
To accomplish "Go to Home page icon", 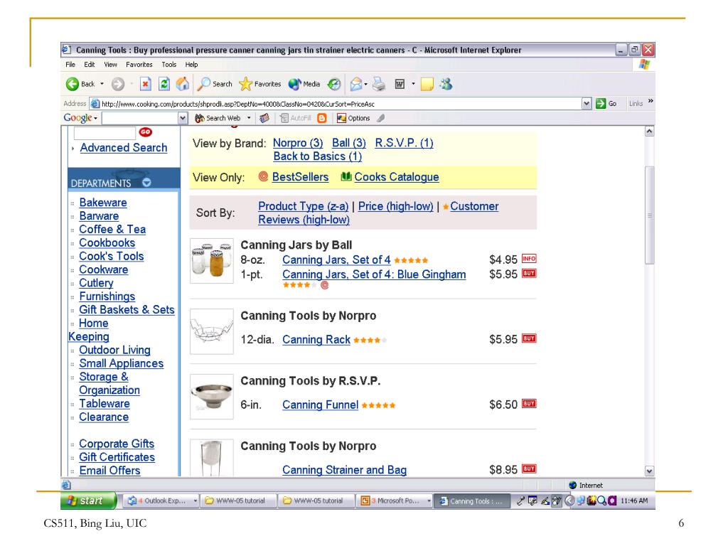I will coord(183,84).
